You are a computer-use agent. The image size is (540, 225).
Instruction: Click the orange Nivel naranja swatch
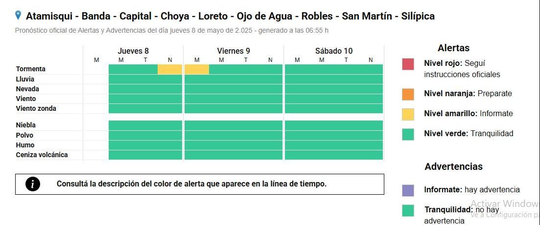tap(408, 94)
